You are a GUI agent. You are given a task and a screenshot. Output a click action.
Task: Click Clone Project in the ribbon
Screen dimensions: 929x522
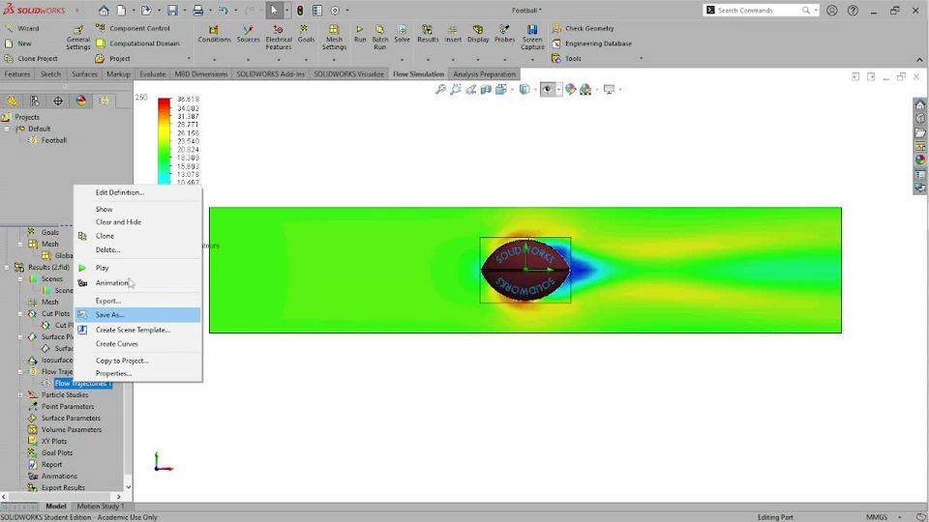point(31,59)
